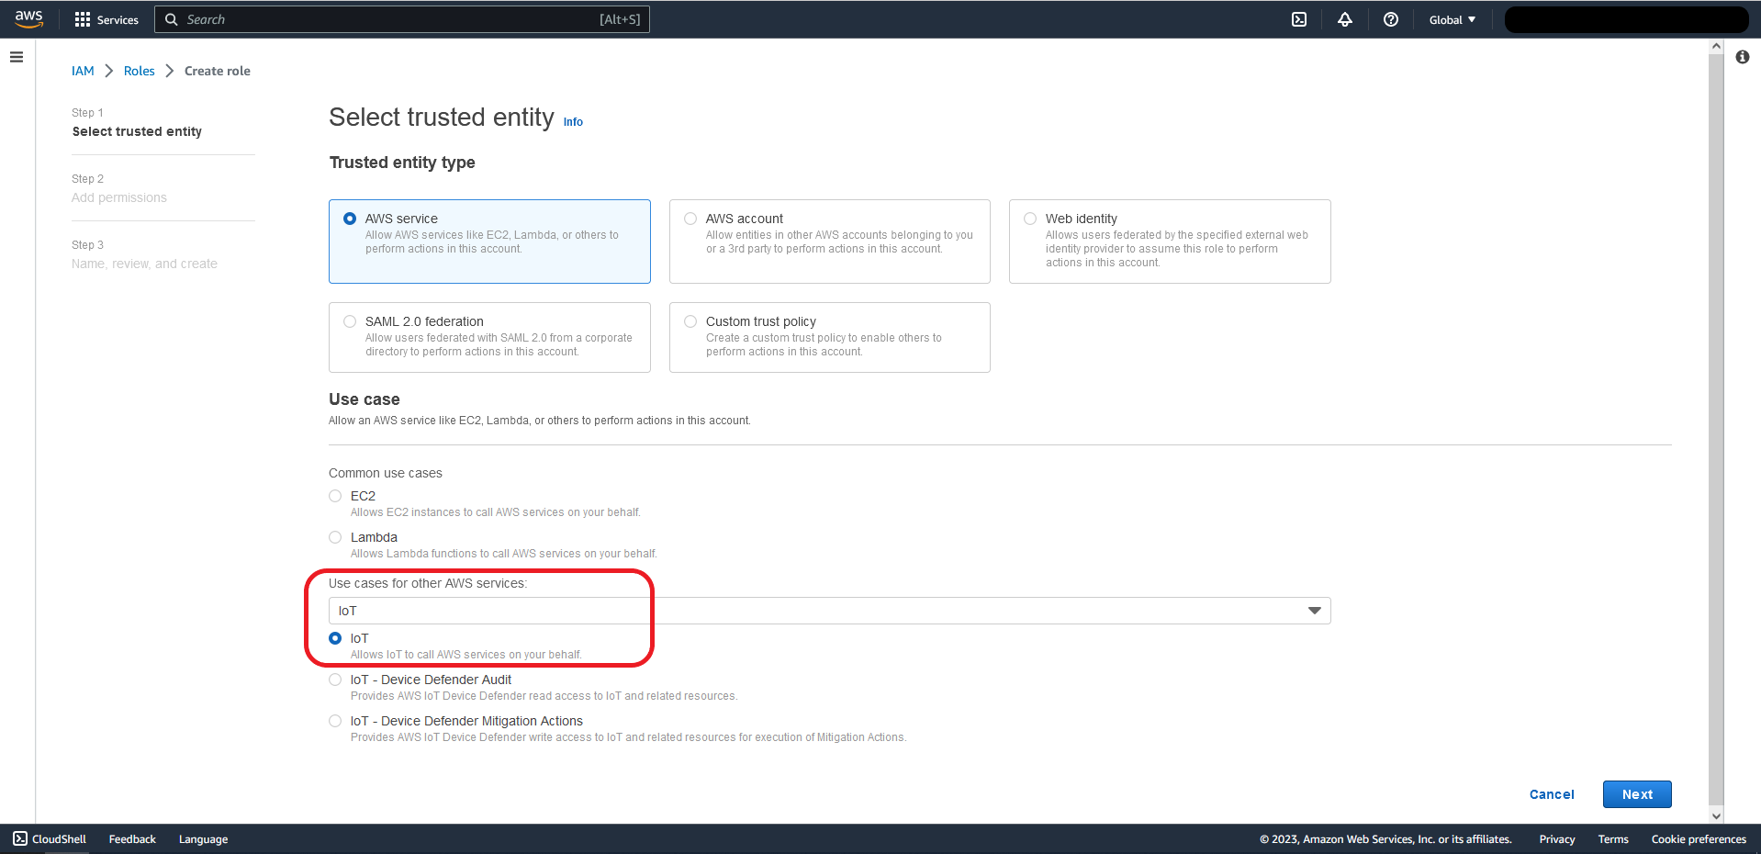The image size is (1761, 854).
Task: Open the Services grid icon
Action: [82, 19]
